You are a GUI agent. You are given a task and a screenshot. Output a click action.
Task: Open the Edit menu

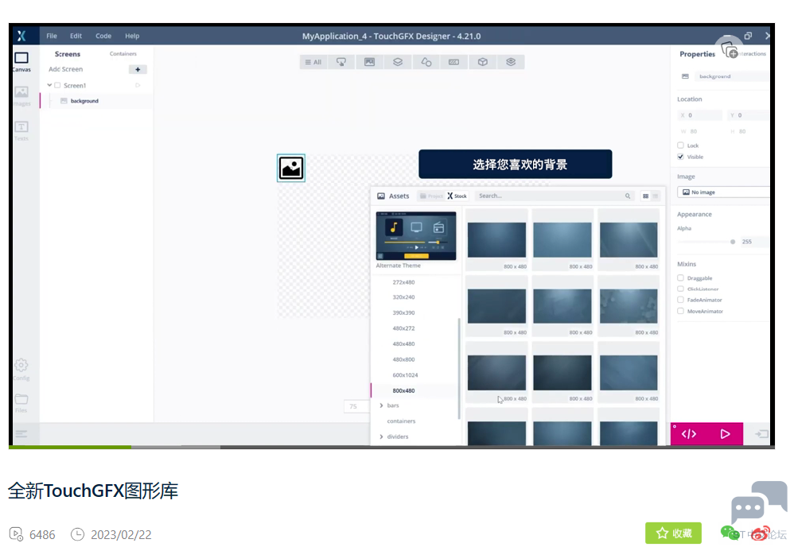[x=76, y=36]
